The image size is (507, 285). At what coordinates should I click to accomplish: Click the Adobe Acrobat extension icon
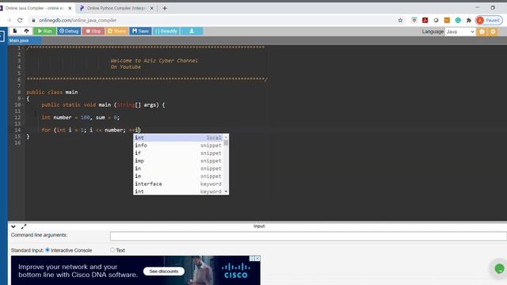[x=425, y=21]
